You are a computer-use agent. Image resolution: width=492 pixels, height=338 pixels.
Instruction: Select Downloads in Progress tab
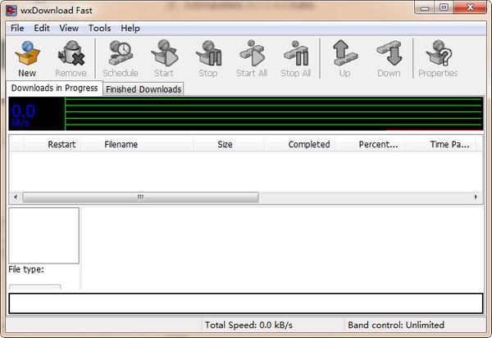[54, 88]
